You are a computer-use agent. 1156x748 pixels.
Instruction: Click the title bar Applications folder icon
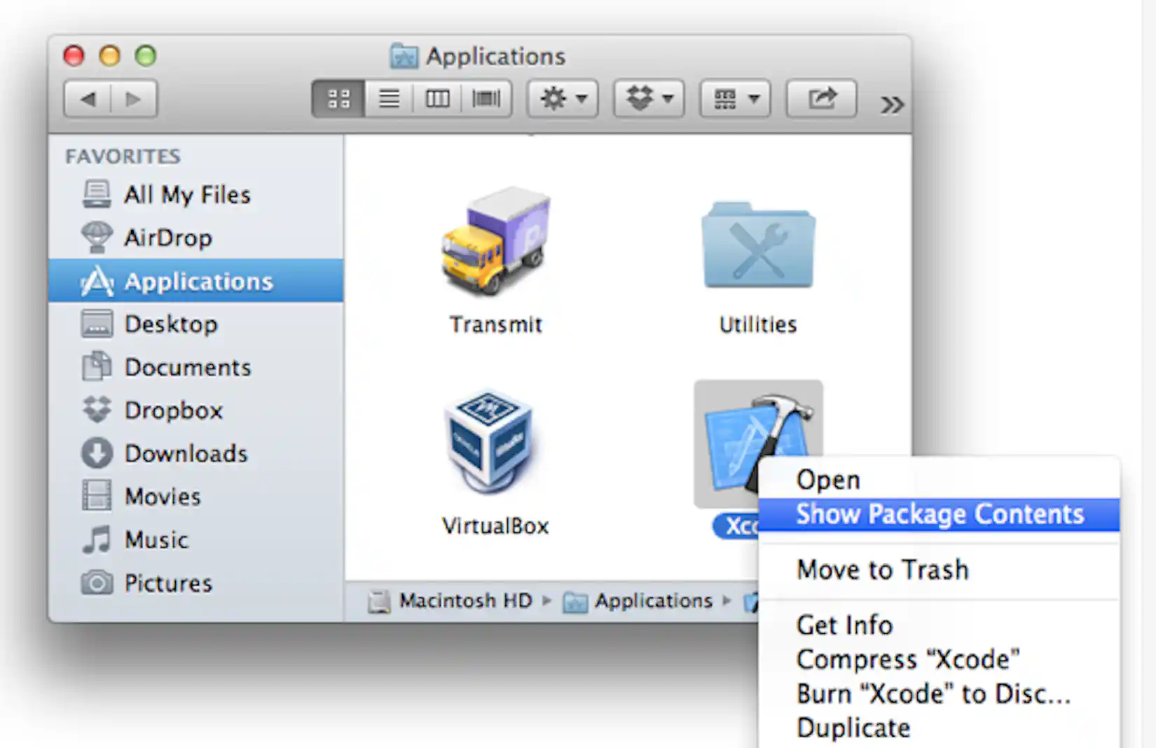click(x=404, y=56)
